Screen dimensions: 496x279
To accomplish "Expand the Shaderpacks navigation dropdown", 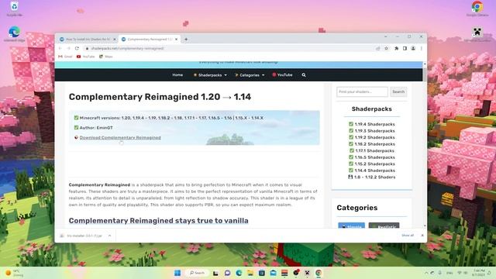I will tap(210, 75).
